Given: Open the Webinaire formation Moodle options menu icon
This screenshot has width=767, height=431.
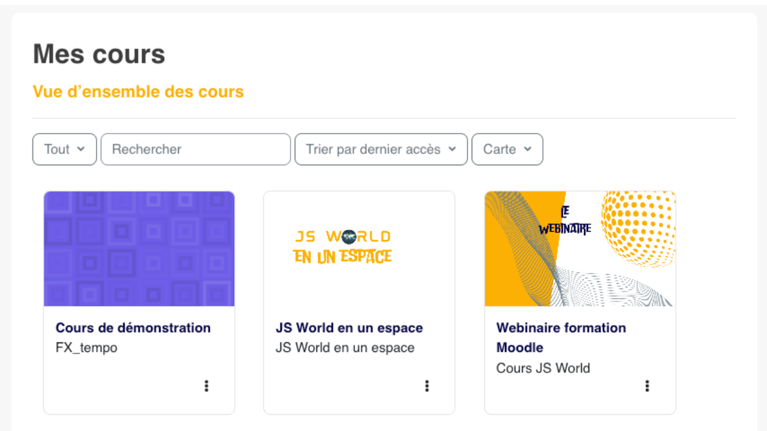Looking at the screenshot, I should pos(647,386).
